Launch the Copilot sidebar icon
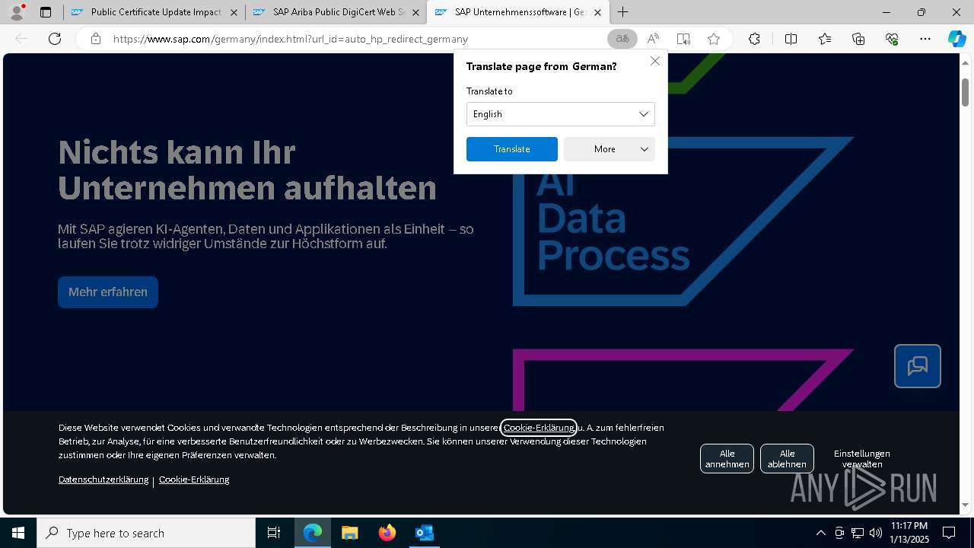 click(957, 39)
